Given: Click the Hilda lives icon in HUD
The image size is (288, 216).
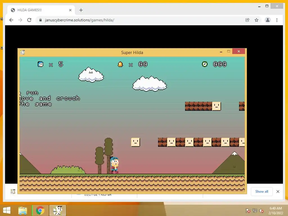Looking at the screenshot, I should pos(40,64).
